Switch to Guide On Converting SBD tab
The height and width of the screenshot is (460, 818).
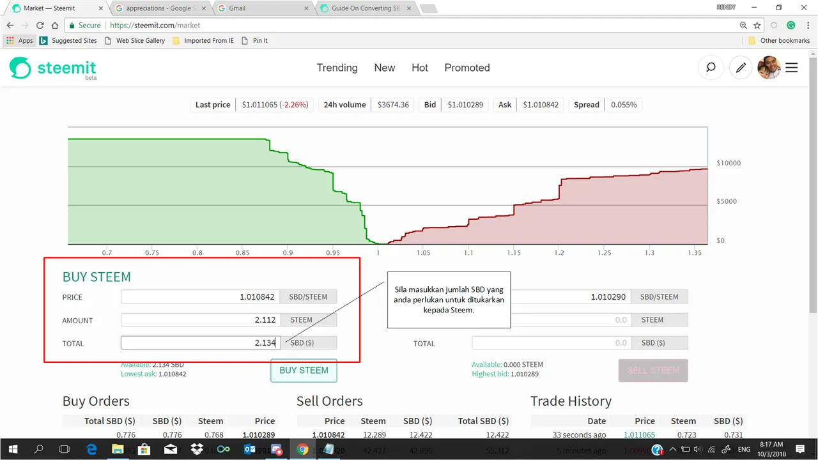pos(366,8)
